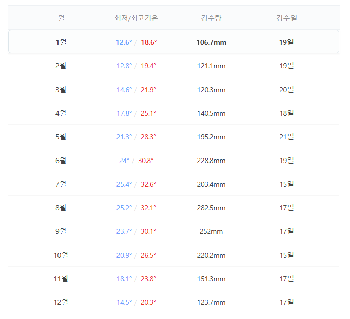
Task: Click the 4월 month cell
Action: [x=61, y=113]
